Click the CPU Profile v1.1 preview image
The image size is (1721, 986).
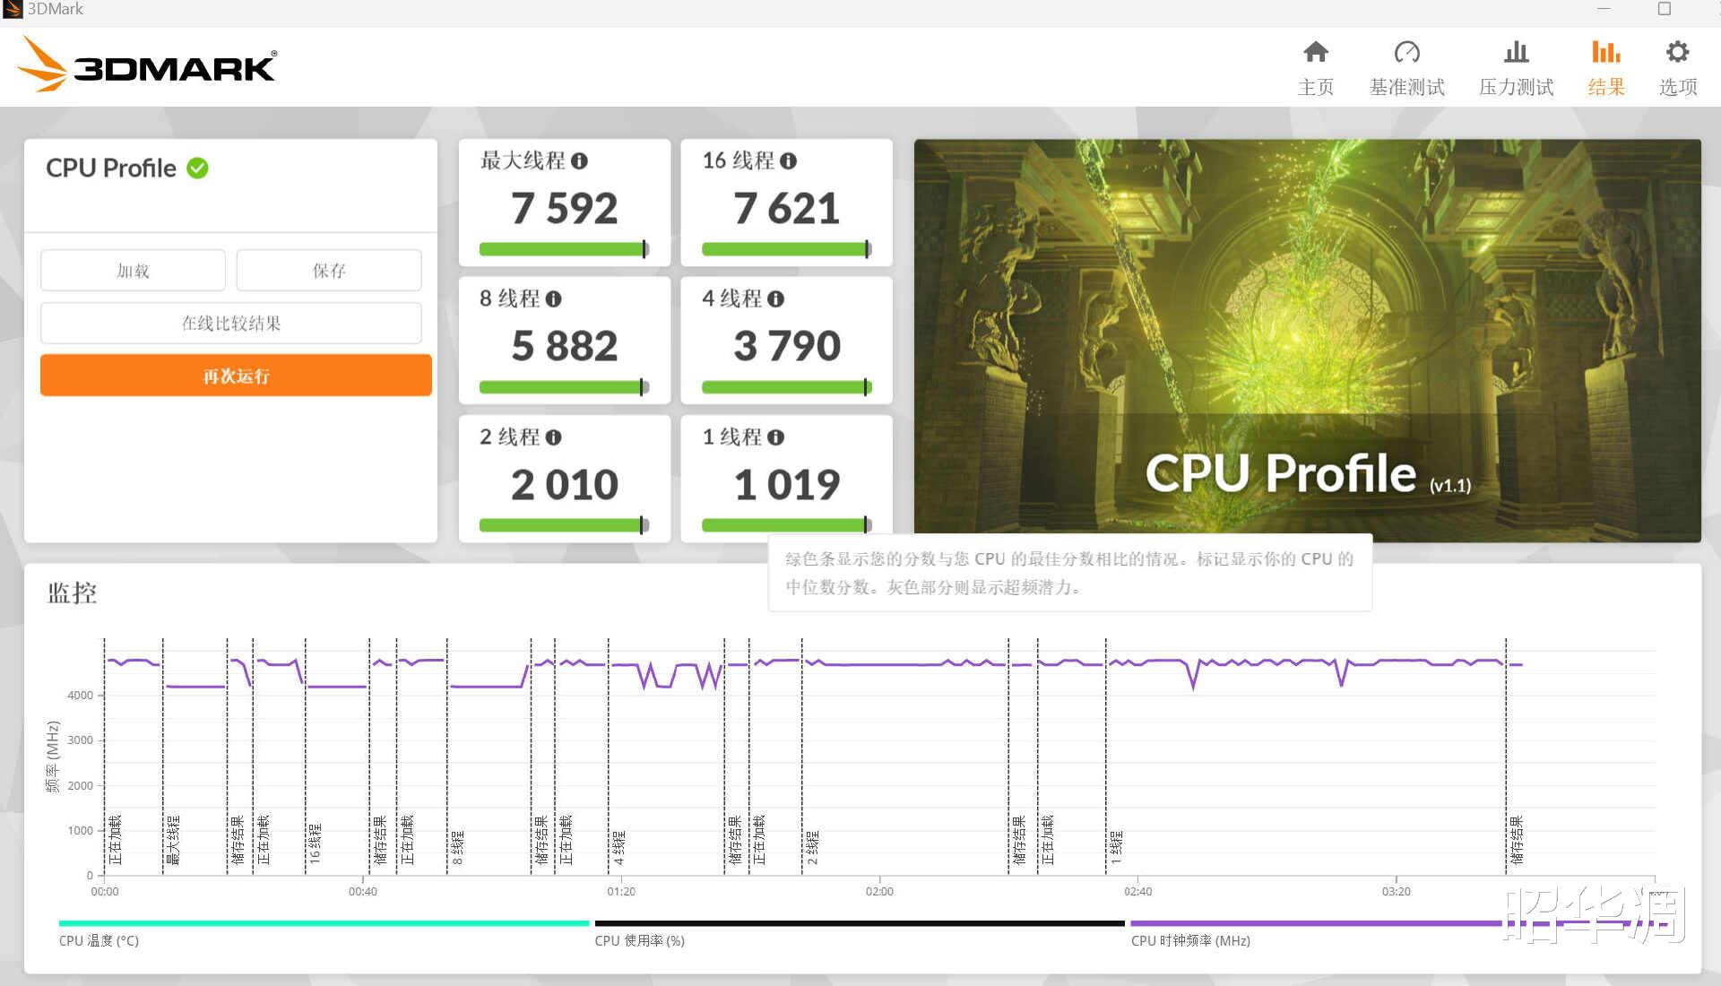[1307, 340]
